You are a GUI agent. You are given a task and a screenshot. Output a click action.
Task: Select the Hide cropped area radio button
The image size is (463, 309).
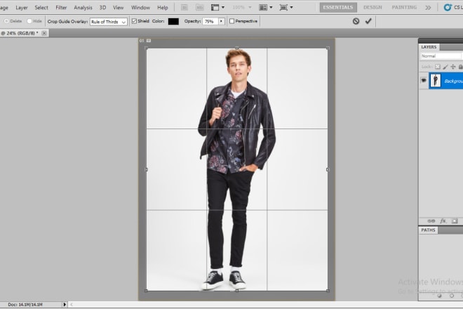(x=29, y=21)
